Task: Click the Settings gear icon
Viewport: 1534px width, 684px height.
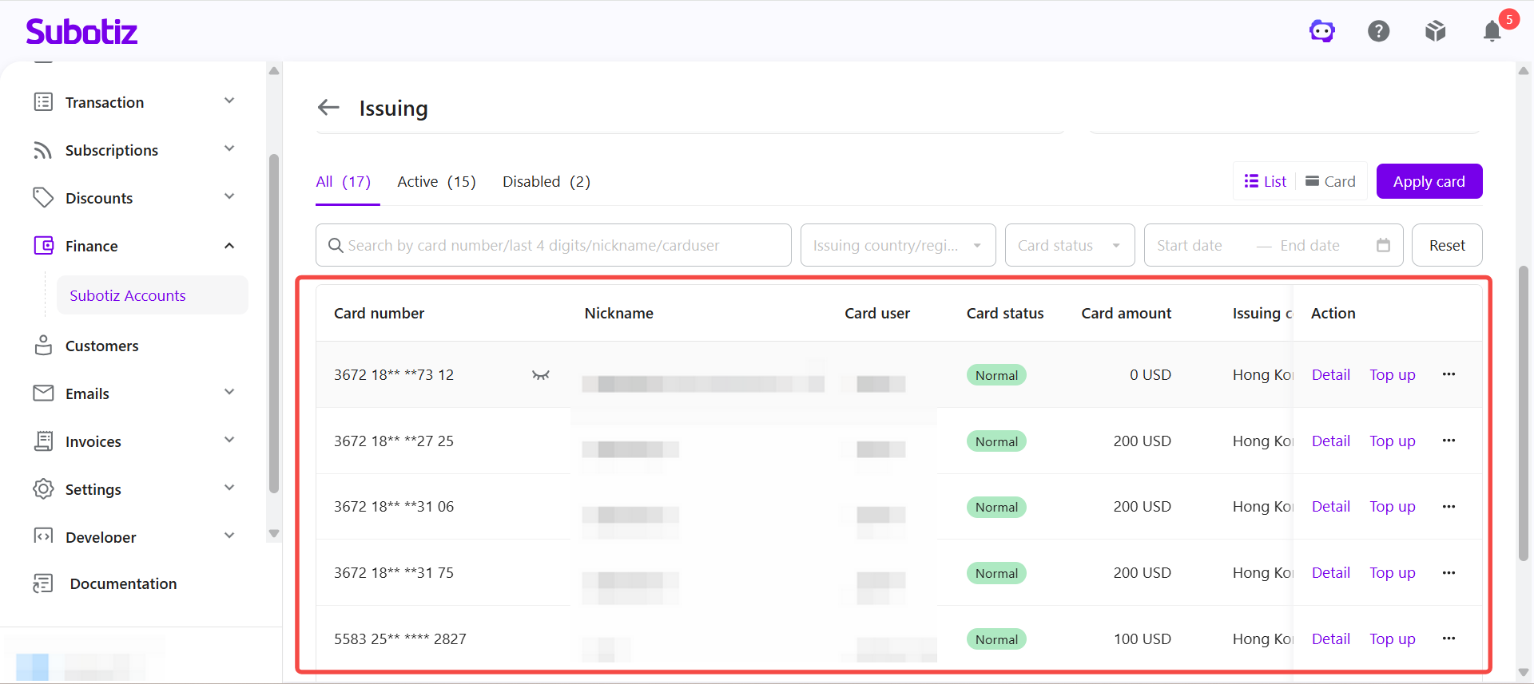Action: tap(43, 489)
